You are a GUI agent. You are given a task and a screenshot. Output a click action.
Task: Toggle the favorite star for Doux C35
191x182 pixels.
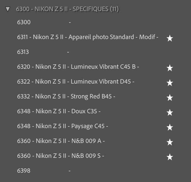tap(170, 113)
